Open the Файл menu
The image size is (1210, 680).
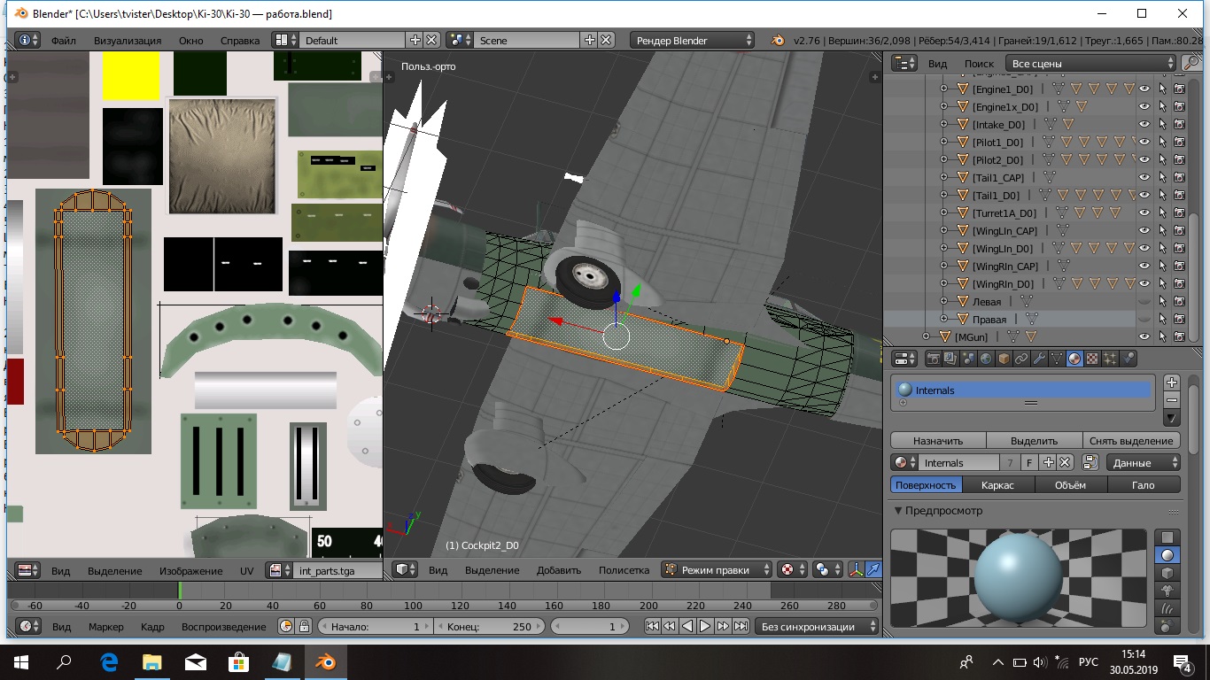[63, 41]
